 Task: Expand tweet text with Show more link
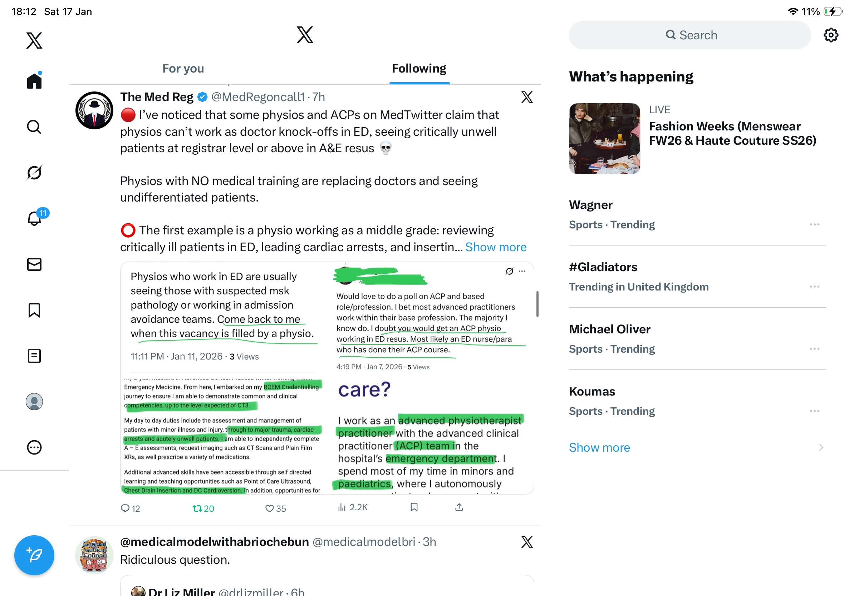(x=496, y=247)
